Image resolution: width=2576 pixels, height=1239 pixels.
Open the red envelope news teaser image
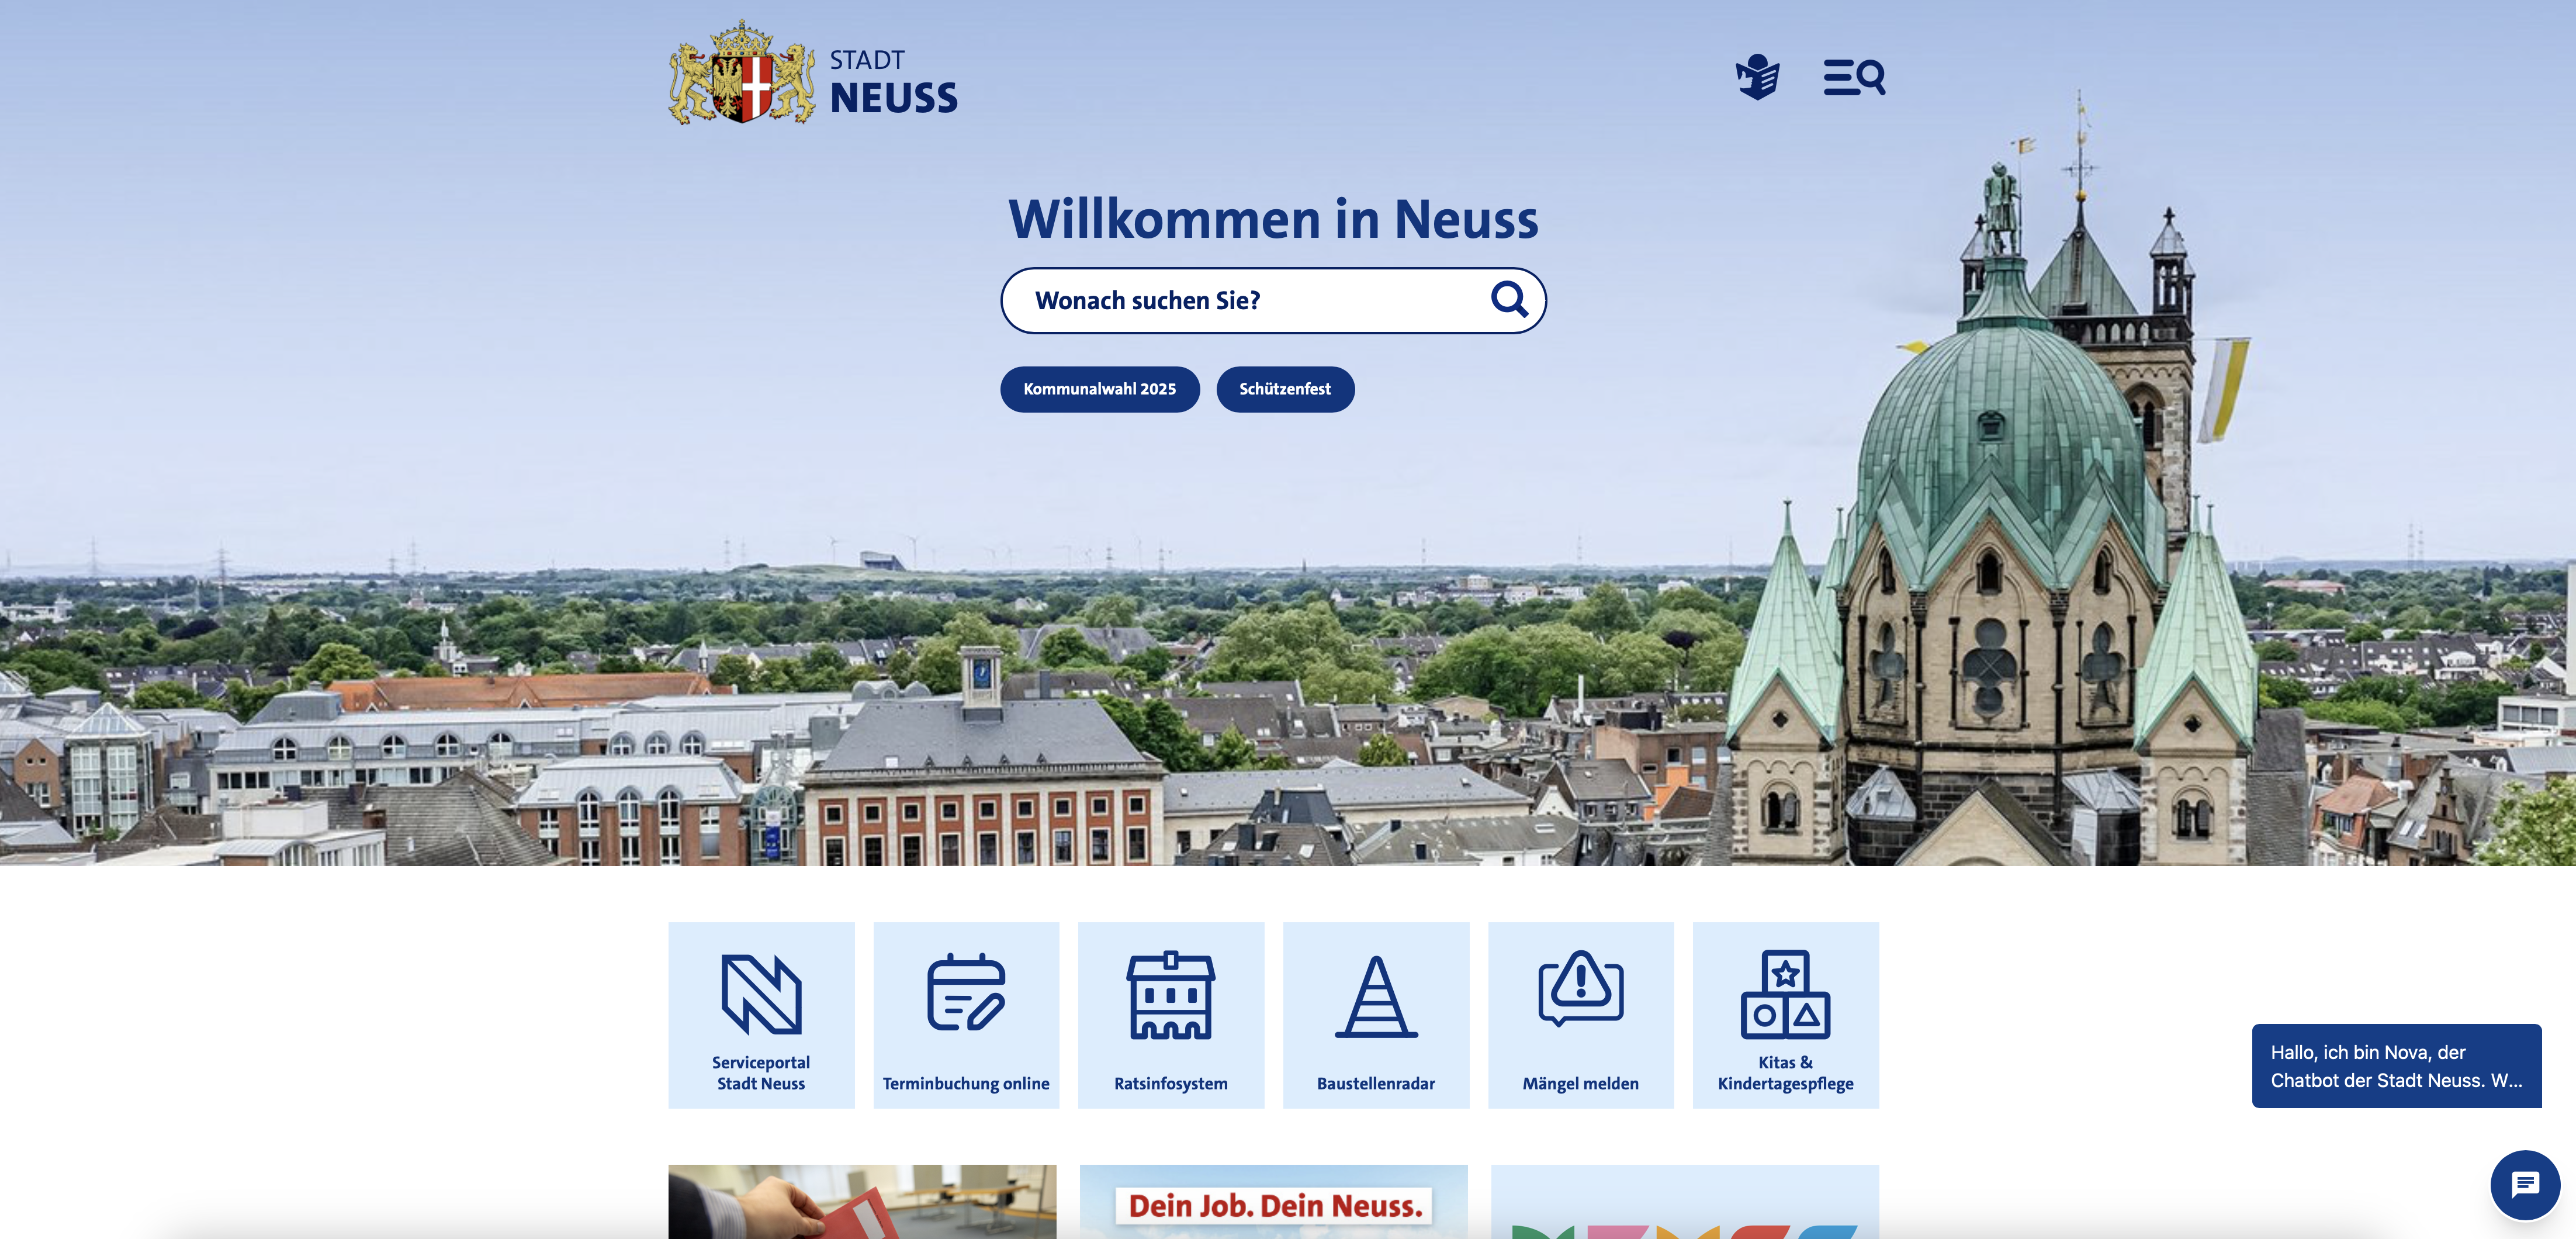(862, 1202)
